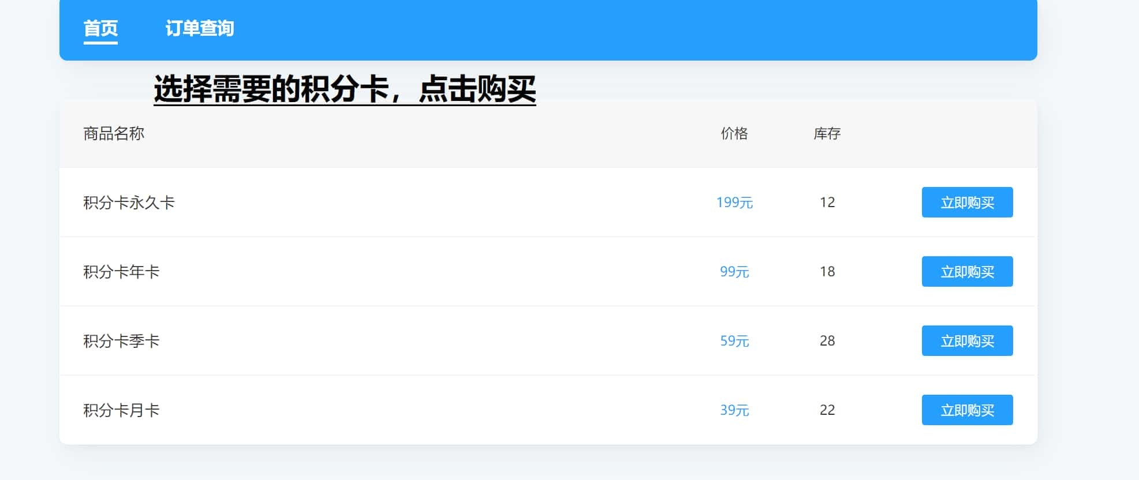Switch to the 订单查询 tab
1139x480 pixels.
click(199, 28)
